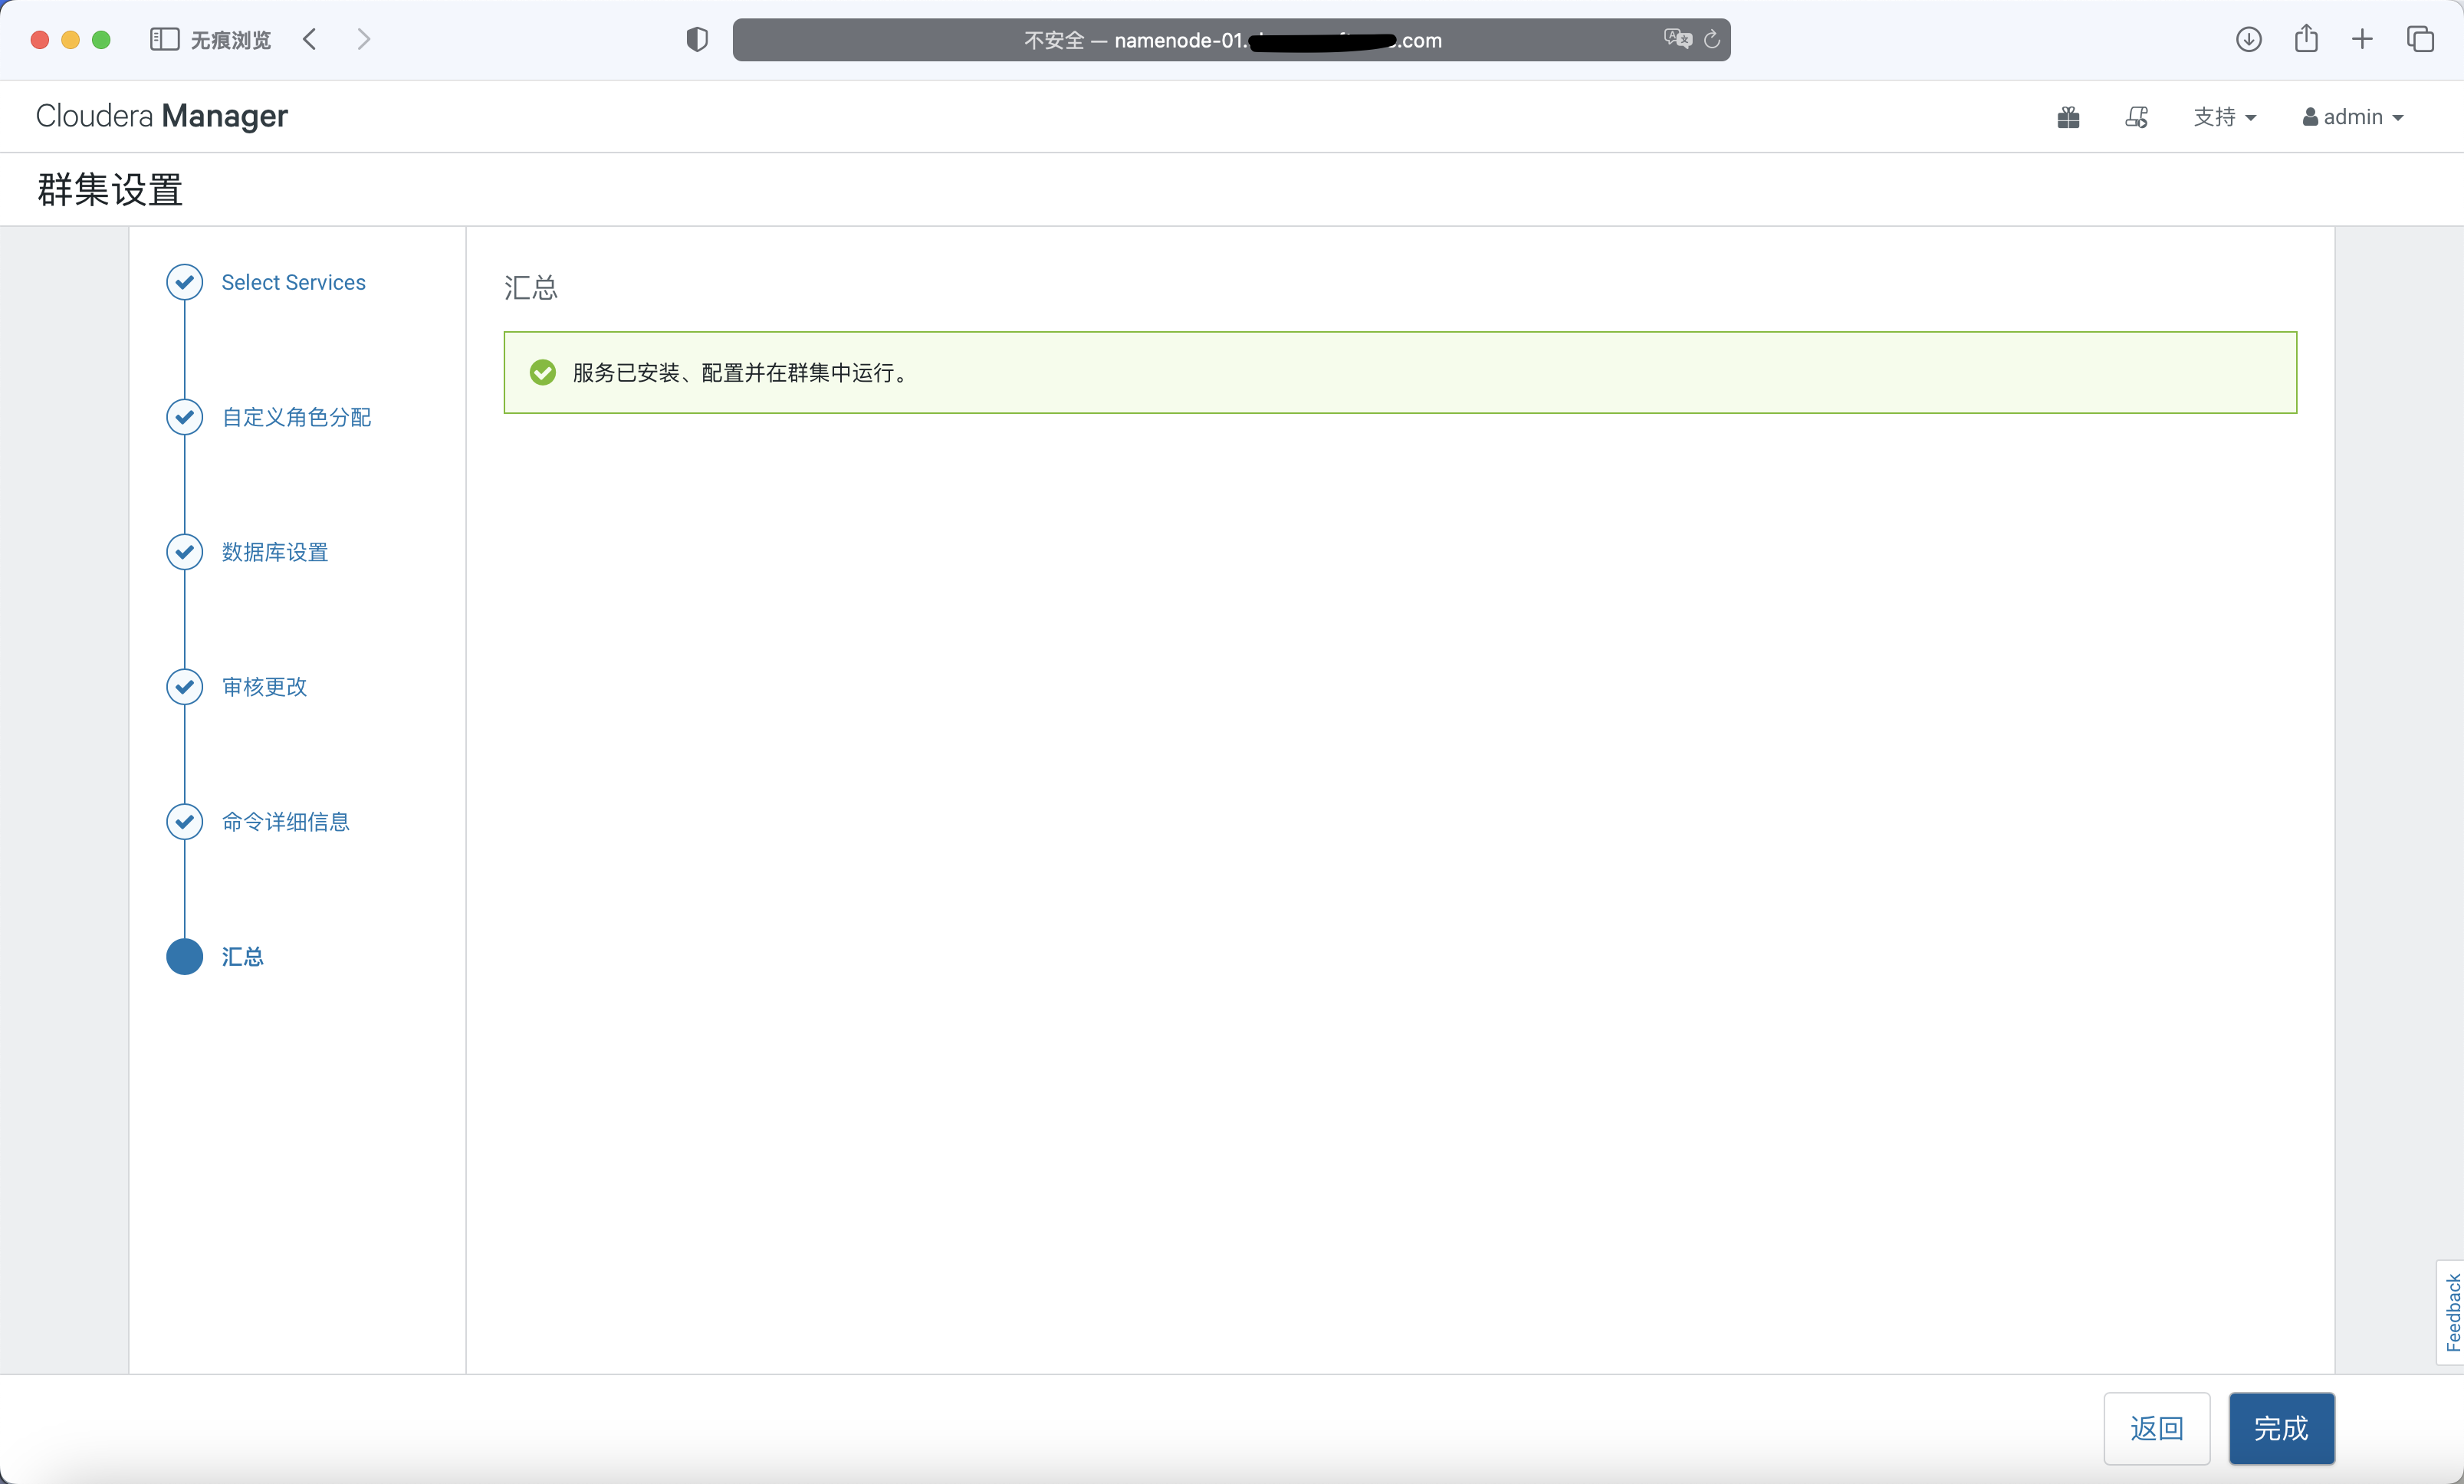
Task: Click the browser back arrow
Action: tap(309, 39)
